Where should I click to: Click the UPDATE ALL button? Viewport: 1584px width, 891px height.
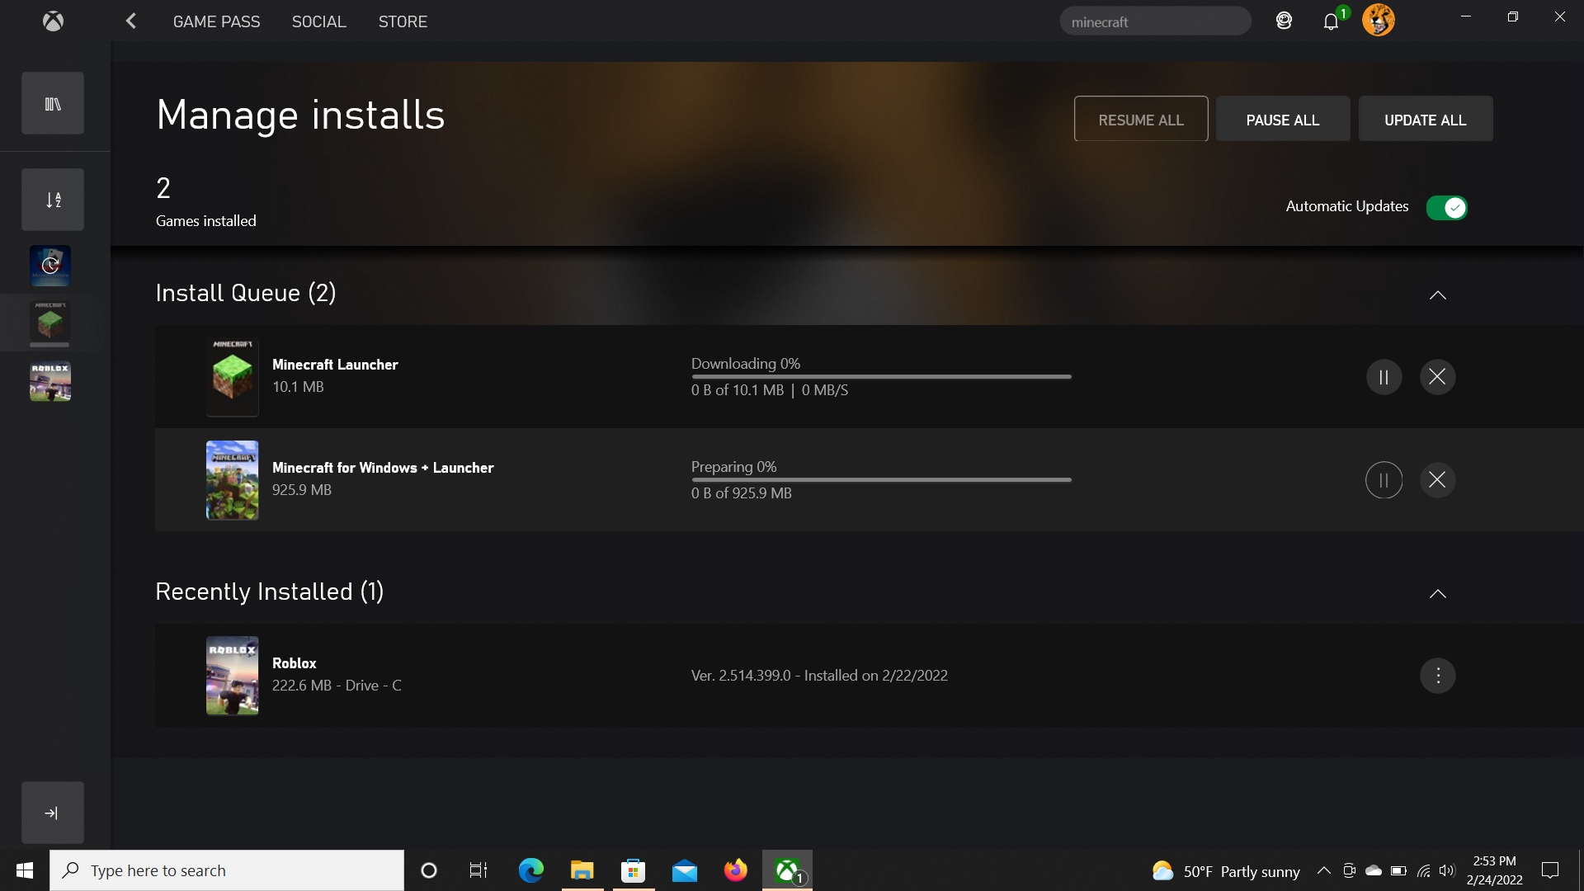point(1425,120)
